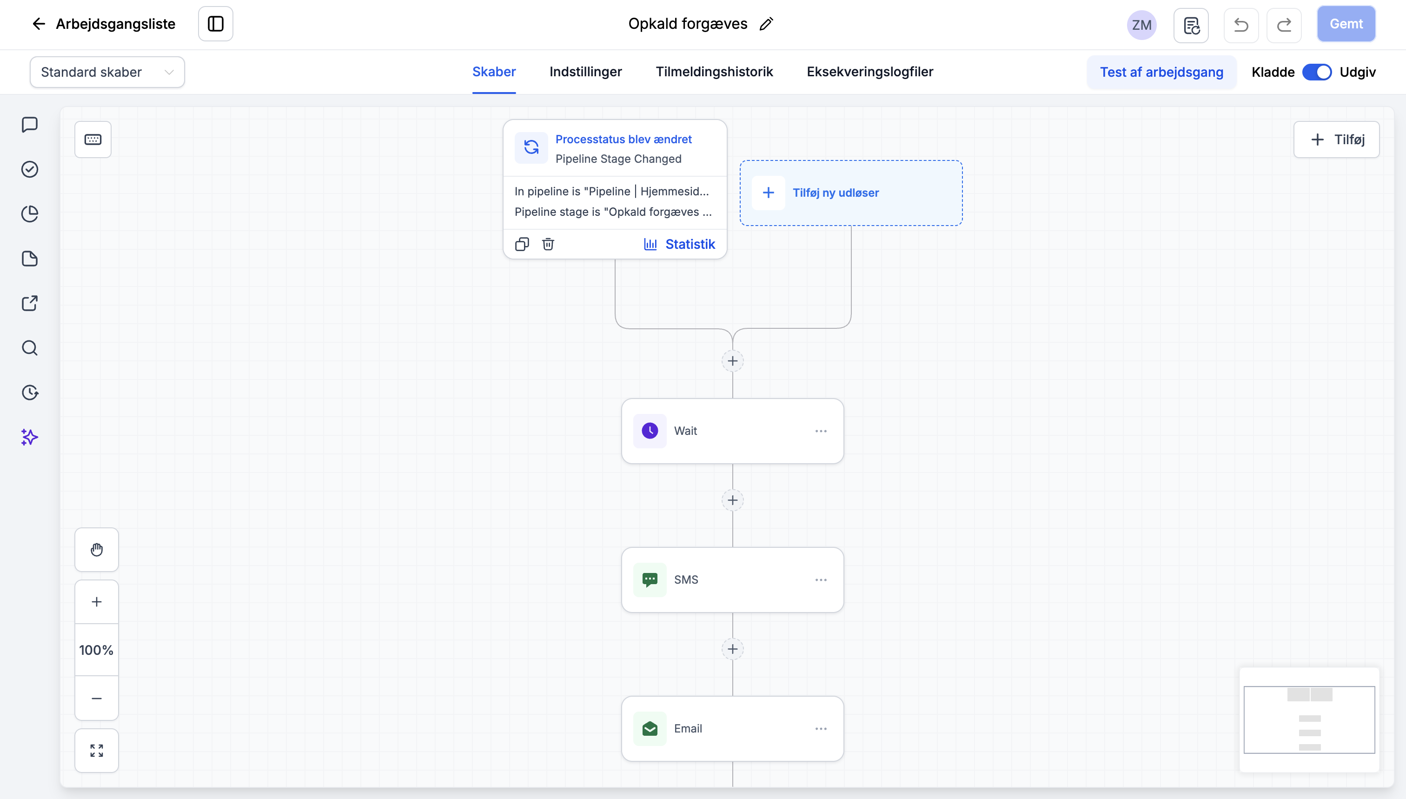Open the Tilmeldingshistorik tab
Viewport: 1406px width, 799px height.
coord(714,72)
